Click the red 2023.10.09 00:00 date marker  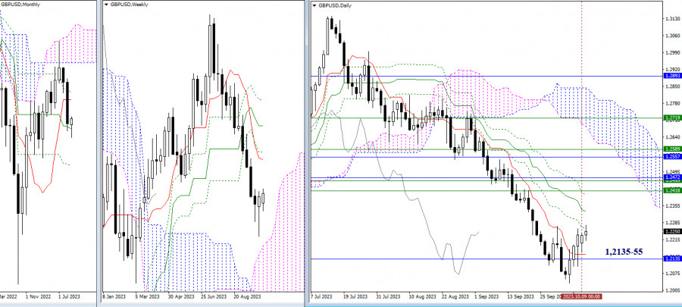pos(581,296)
